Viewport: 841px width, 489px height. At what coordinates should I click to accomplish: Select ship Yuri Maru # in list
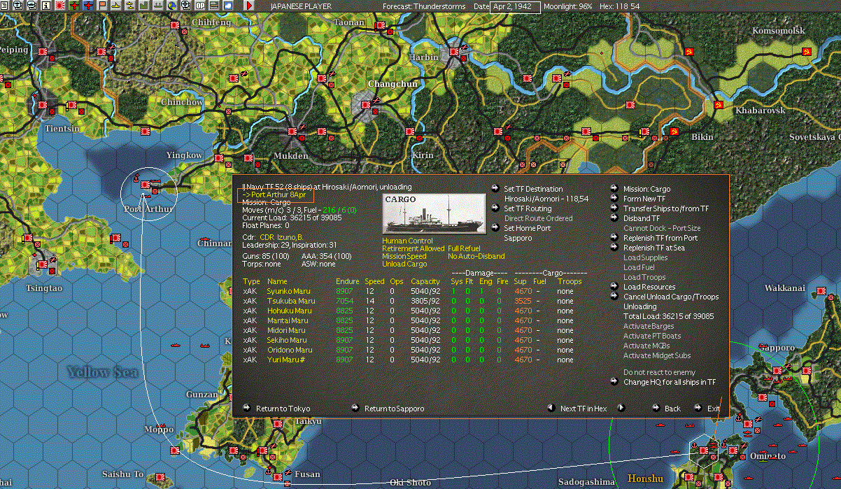[x=285, y=360]
